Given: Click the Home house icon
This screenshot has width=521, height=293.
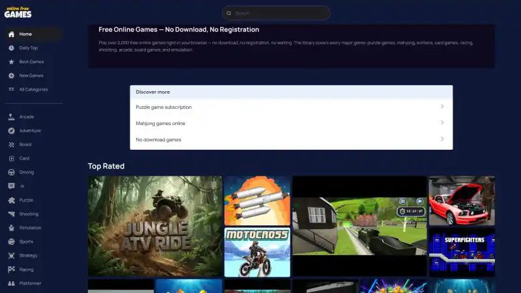Looking at the screenshot, I should [x=11, y=35].
